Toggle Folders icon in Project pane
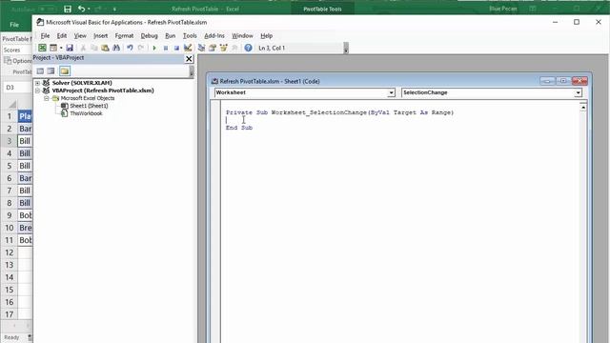The height and width of the screenshot is (343, 610). (65, 71)
